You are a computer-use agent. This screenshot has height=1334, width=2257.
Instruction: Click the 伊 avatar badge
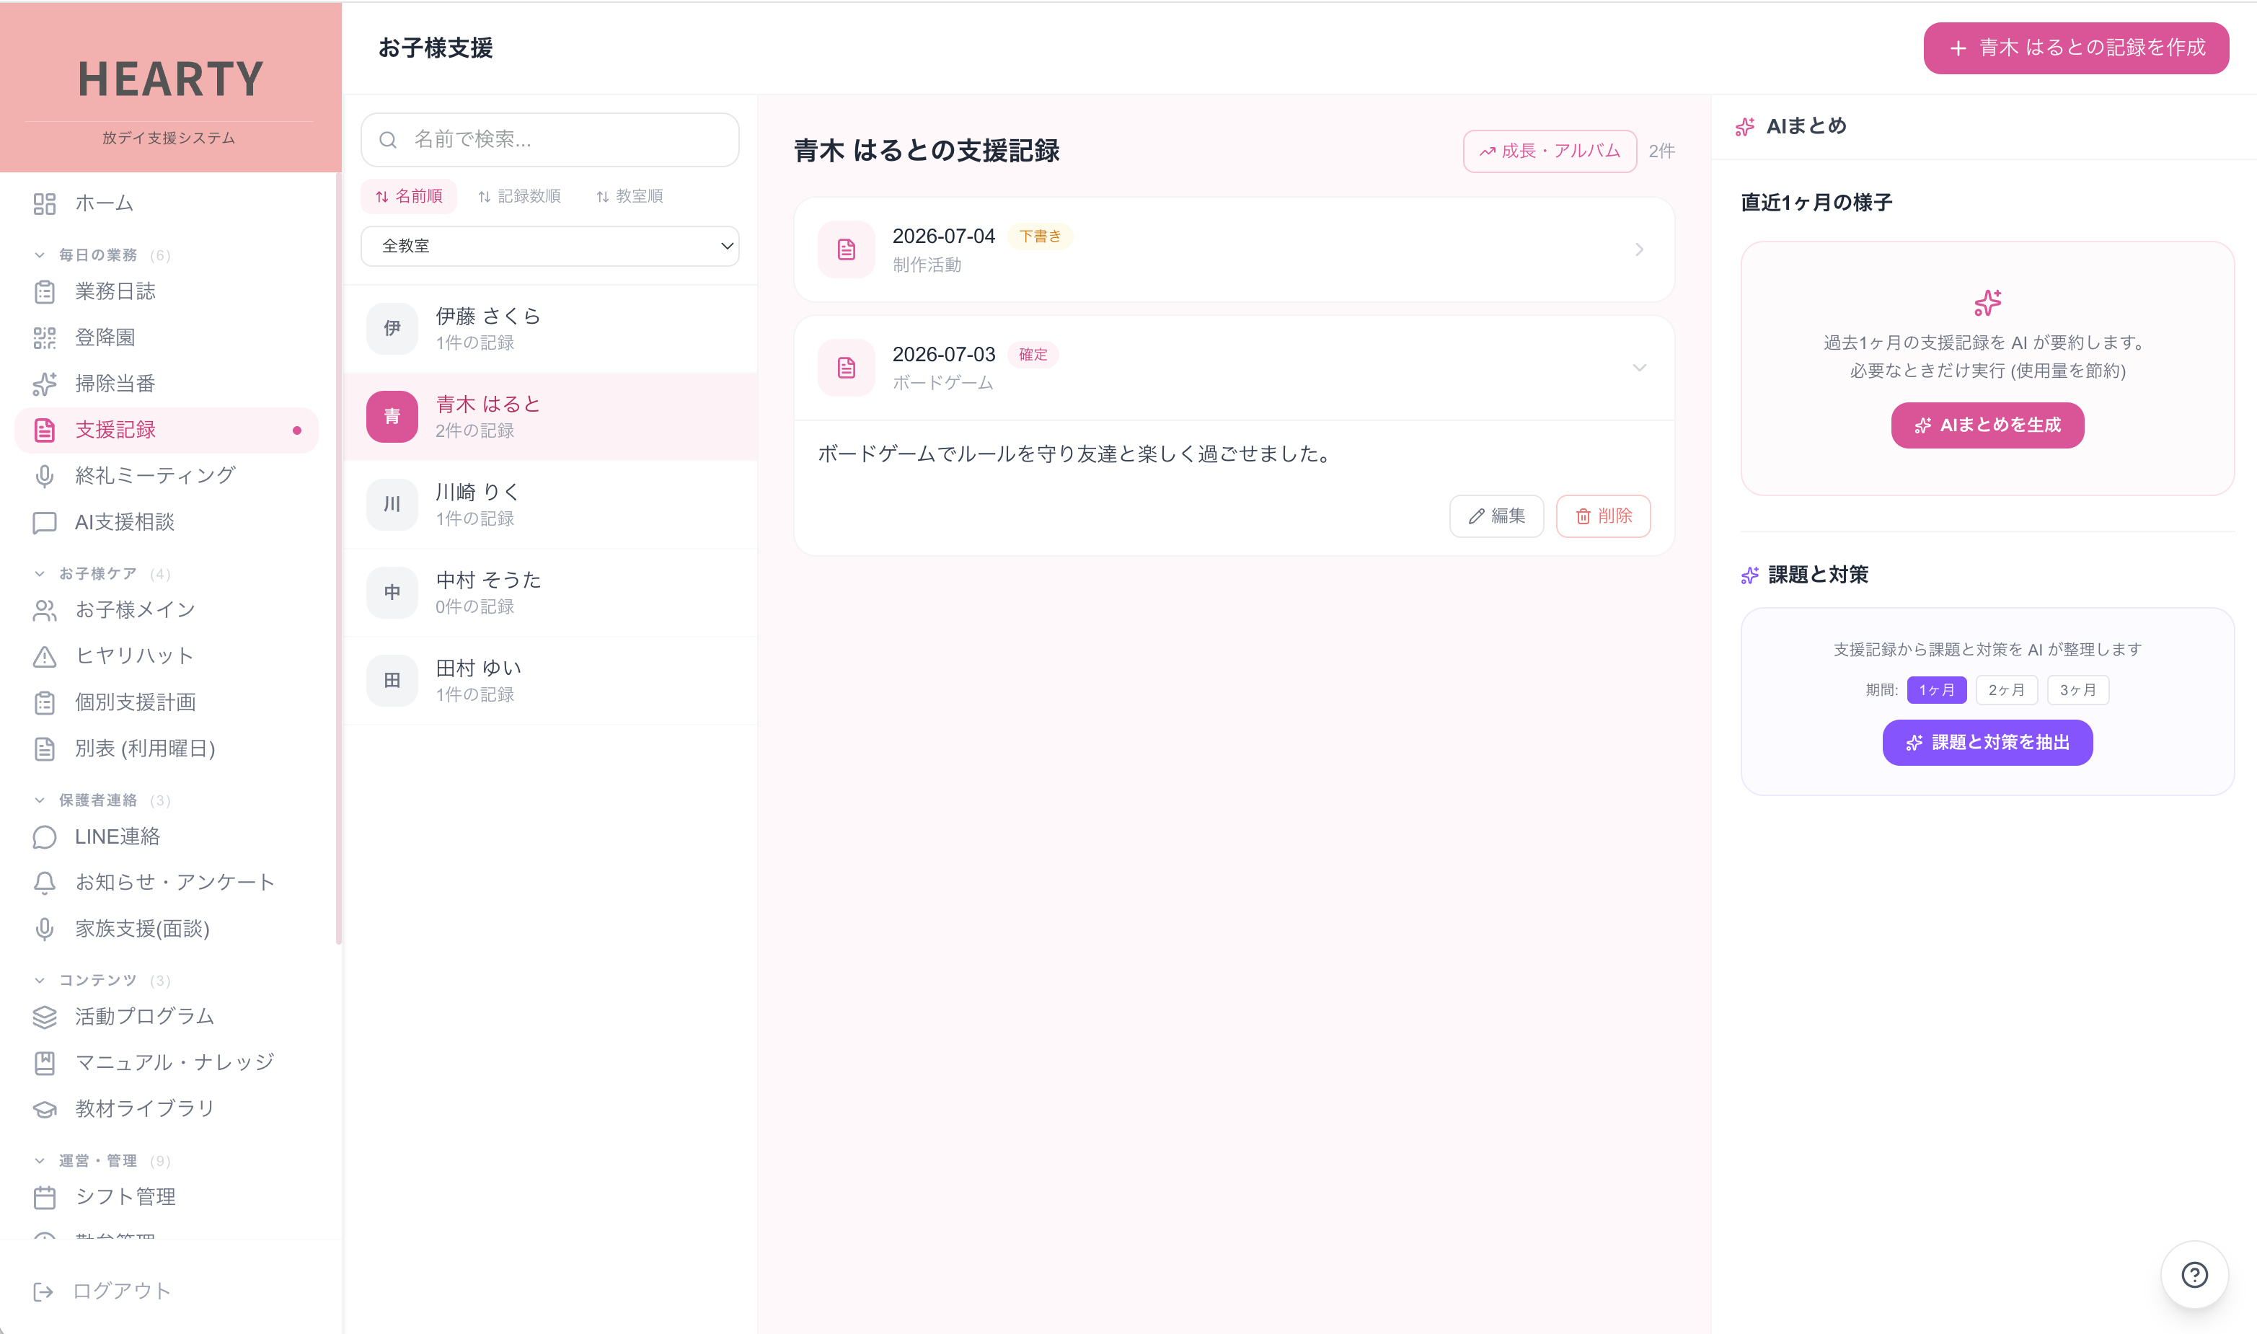392,328
